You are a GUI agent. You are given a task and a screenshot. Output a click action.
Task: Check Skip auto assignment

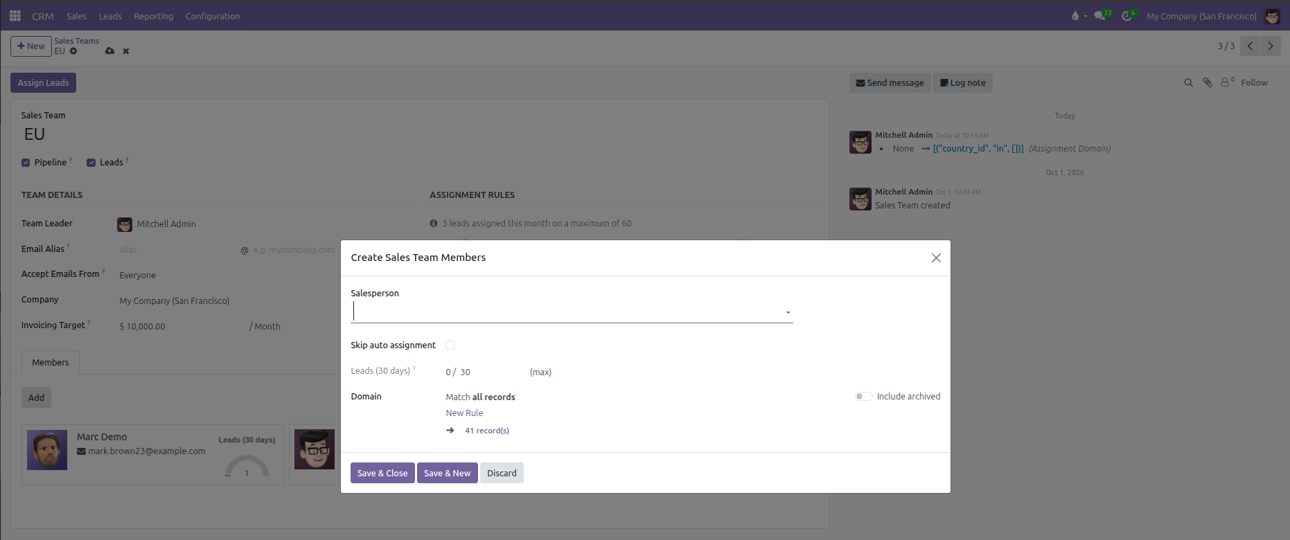pyautogui.click(x=450, y=345)
